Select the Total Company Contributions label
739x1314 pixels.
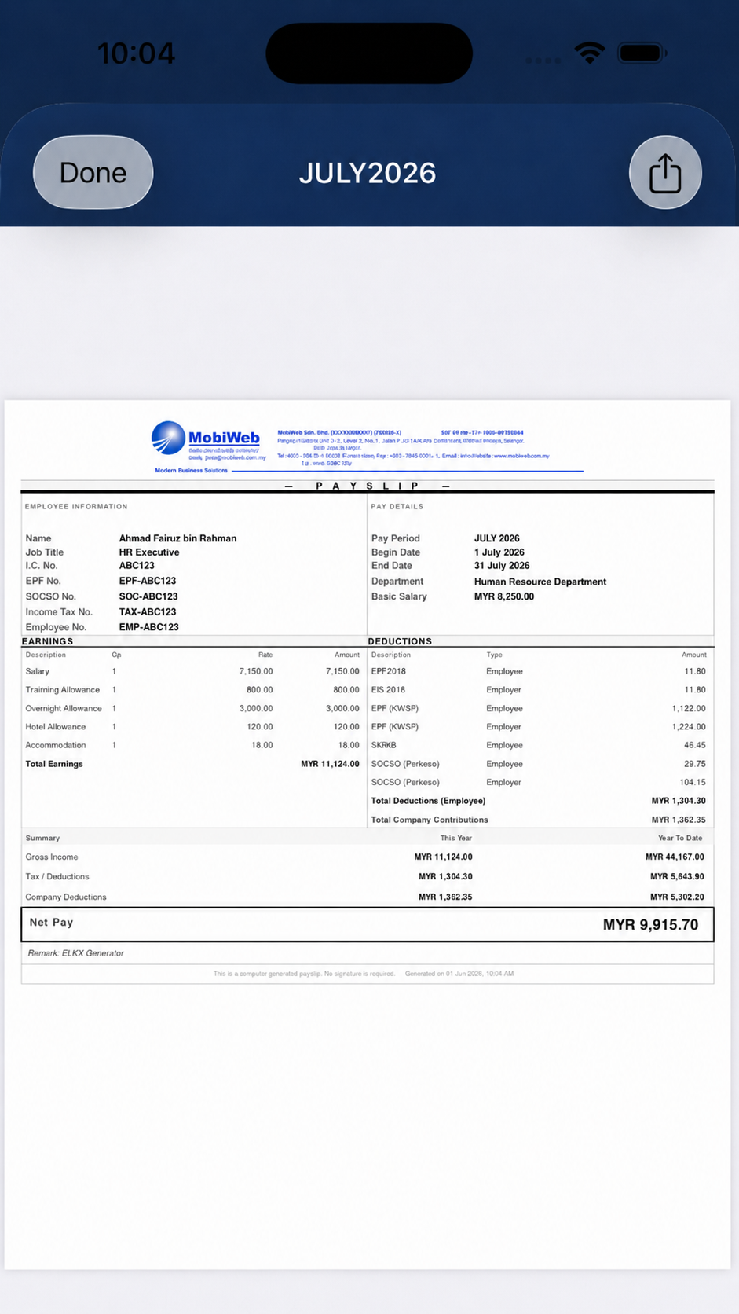coord(430,820)
